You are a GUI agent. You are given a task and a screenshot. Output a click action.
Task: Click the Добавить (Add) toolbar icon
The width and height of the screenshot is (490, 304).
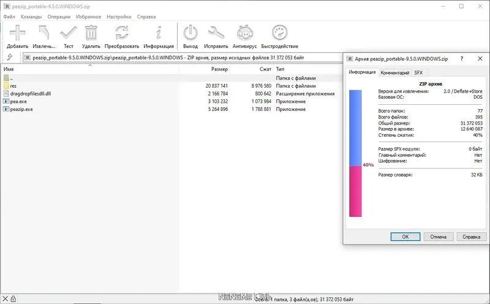point(18,33)
